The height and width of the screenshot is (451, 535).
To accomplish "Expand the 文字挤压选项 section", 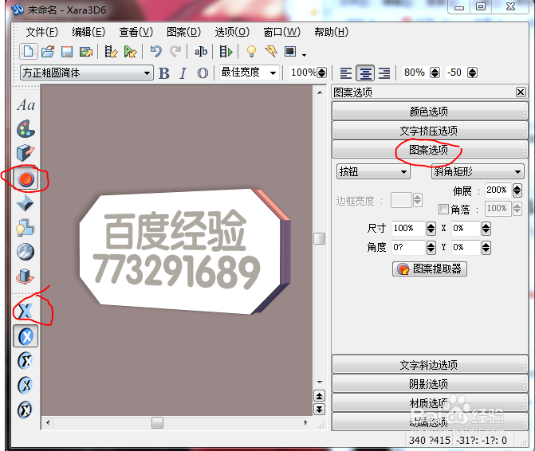I will [x=429, y=130].
